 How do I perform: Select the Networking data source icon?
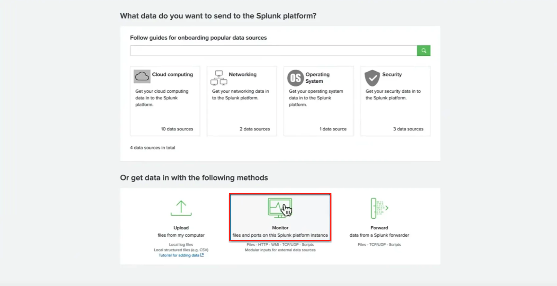pyautogui.click(x=218, y=78)
